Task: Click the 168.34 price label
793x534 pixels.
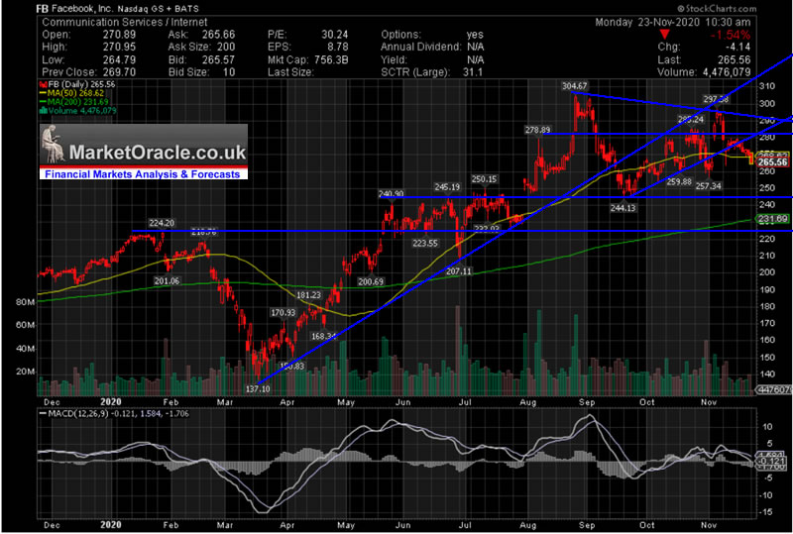Action: tap(324, 336)
